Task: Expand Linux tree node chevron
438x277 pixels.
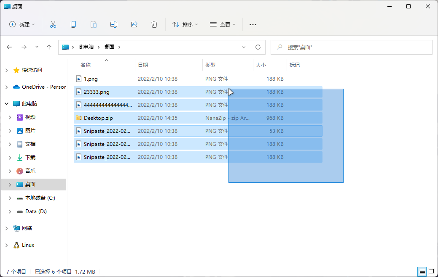Action: point(6,245)
